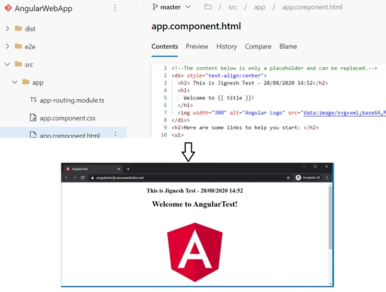Maximize the browser window

click(315, 166)
